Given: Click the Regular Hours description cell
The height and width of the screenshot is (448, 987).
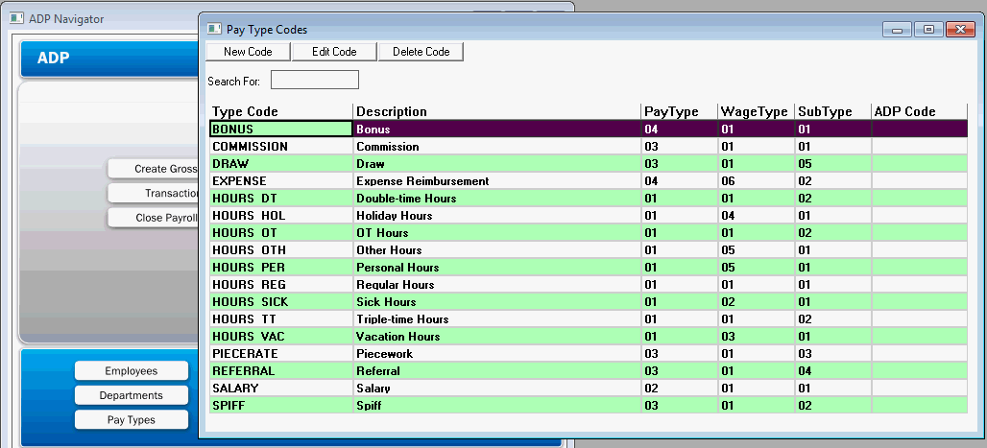Looking at the screenshot, I should [x=497, y=284].
